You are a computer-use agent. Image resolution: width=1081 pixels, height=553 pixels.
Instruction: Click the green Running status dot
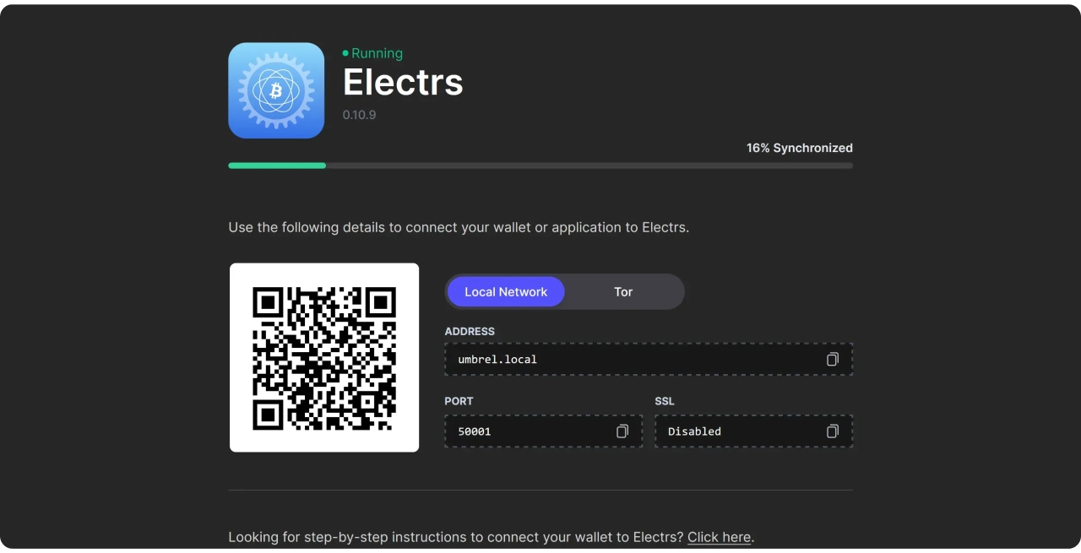pyautogui.click(x=345, y=53)
